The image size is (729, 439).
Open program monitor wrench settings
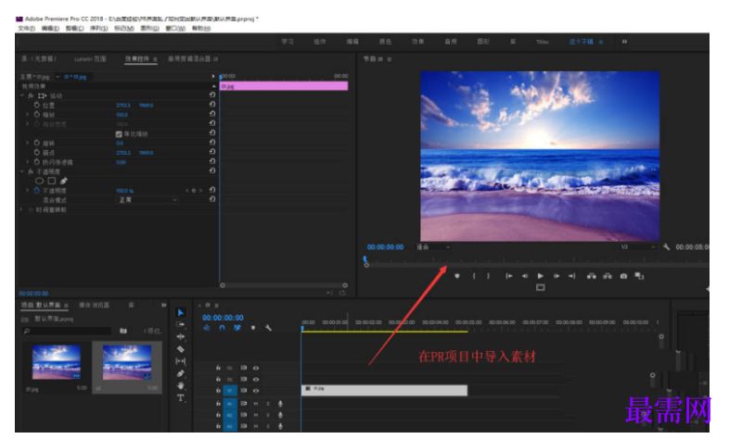(x=666, y=247)
